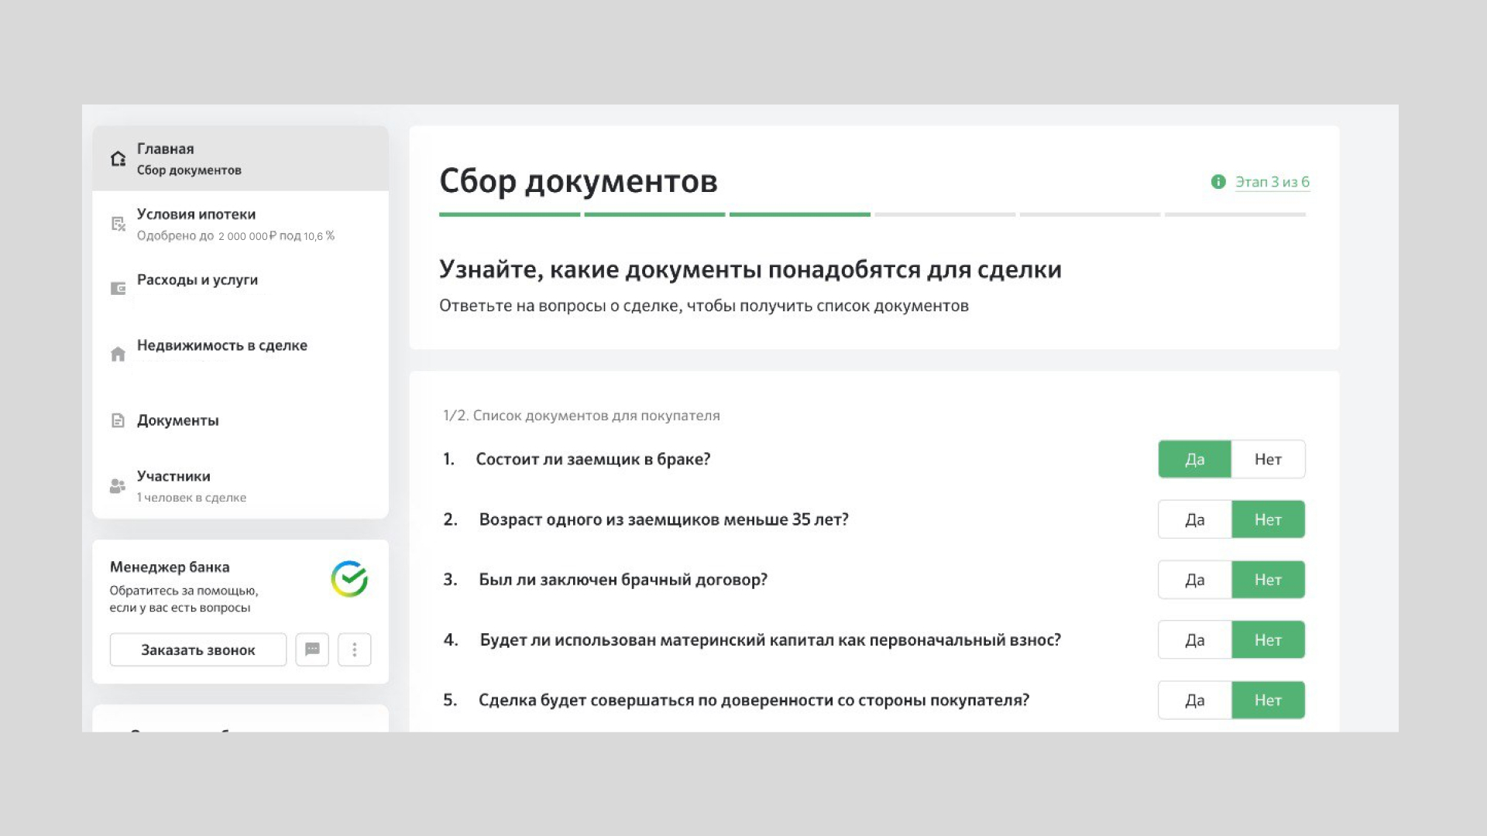The image size is (1487, 836).
Task: Click the 1 человек в сделке text
Action: [x=191, y=498]
